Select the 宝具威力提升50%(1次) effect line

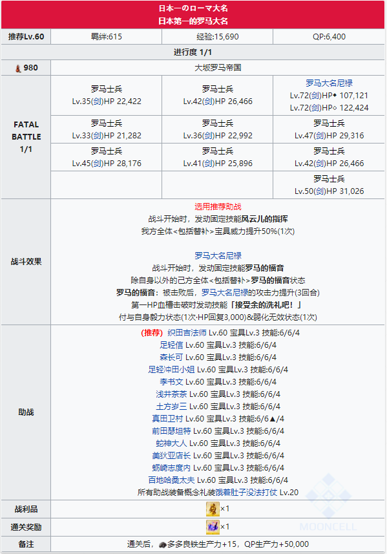[218, 231]
